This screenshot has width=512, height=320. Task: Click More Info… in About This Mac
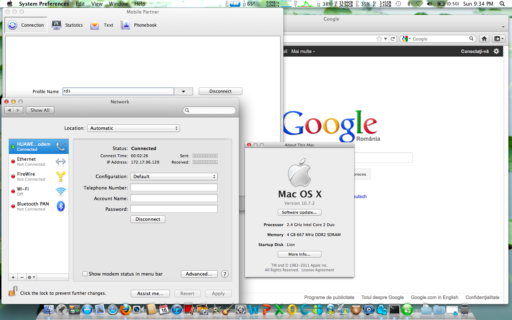299,254
